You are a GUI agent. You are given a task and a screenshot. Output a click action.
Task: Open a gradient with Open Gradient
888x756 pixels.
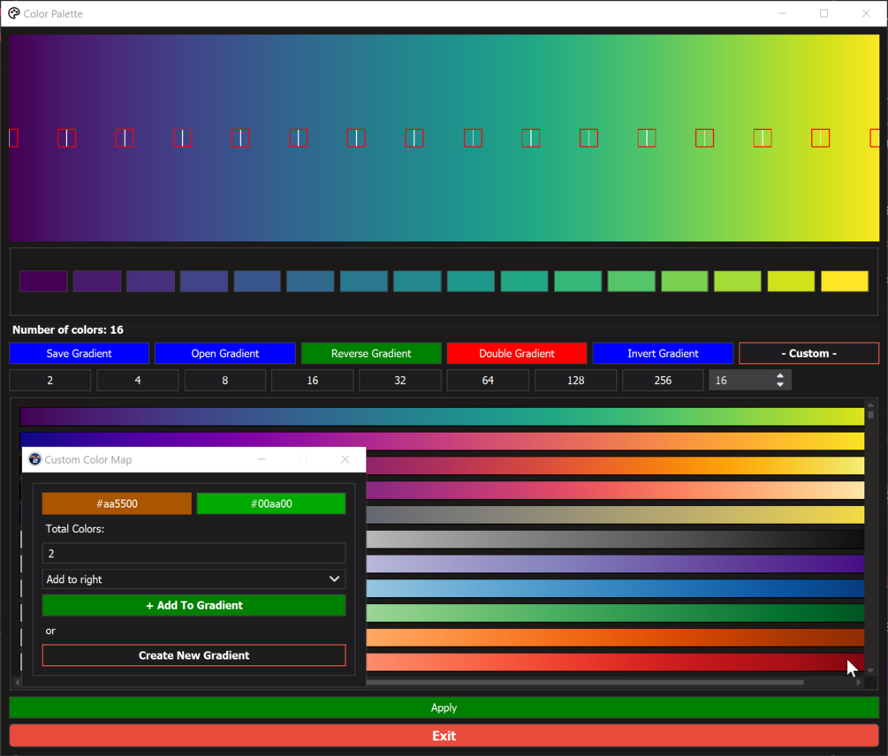[x=224, y=353]
